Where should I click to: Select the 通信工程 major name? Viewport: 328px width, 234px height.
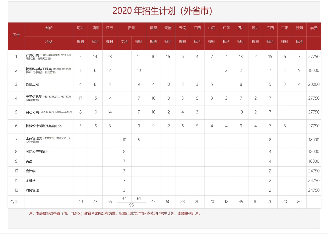click(32, 84)
